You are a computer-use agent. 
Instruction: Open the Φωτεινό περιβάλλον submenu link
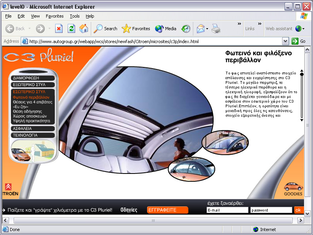pyautogui.click(x=31, y=97)
